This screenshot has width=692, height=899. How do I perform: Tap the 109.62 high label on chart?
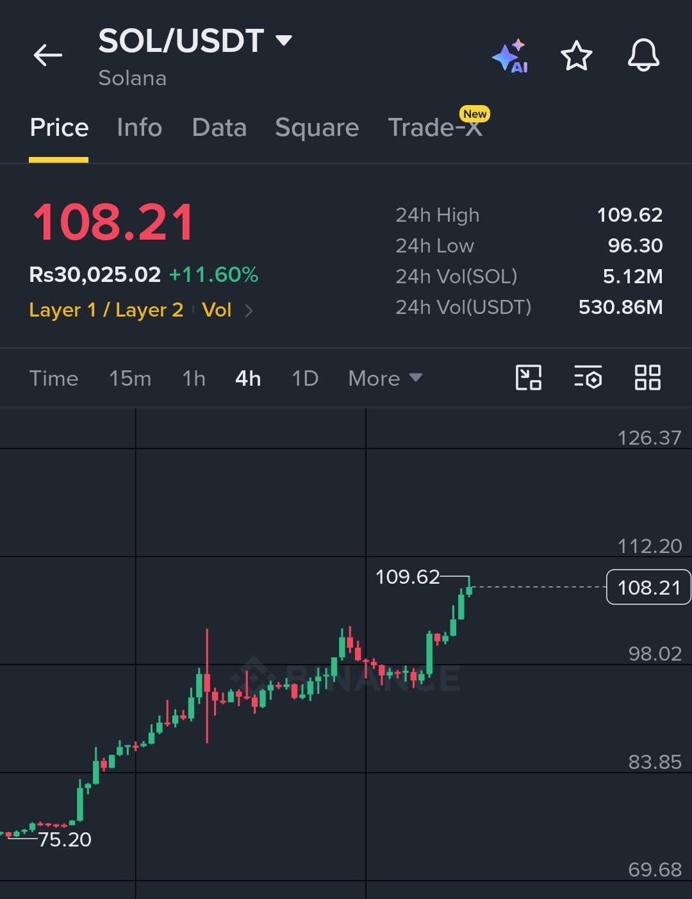[x=408, y=577]
